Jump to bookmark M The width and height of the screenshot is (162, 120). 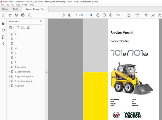click(x=16, y=48)
